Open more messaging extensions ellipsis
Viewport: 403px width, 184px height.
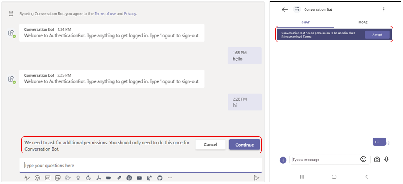pyautogui.click(x=170, y=178)
